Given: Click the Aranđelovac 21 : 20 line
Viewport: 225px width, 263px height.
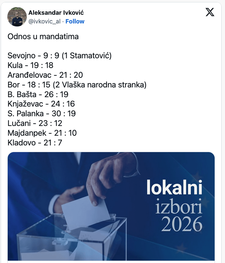Looking at the screenshot, I should 45,75.
